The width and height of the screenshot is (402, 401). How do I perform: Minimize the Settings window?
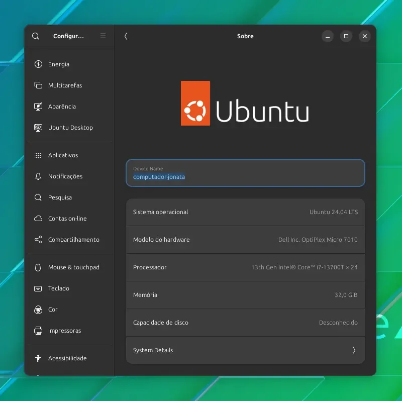click(x=328, y=36)
